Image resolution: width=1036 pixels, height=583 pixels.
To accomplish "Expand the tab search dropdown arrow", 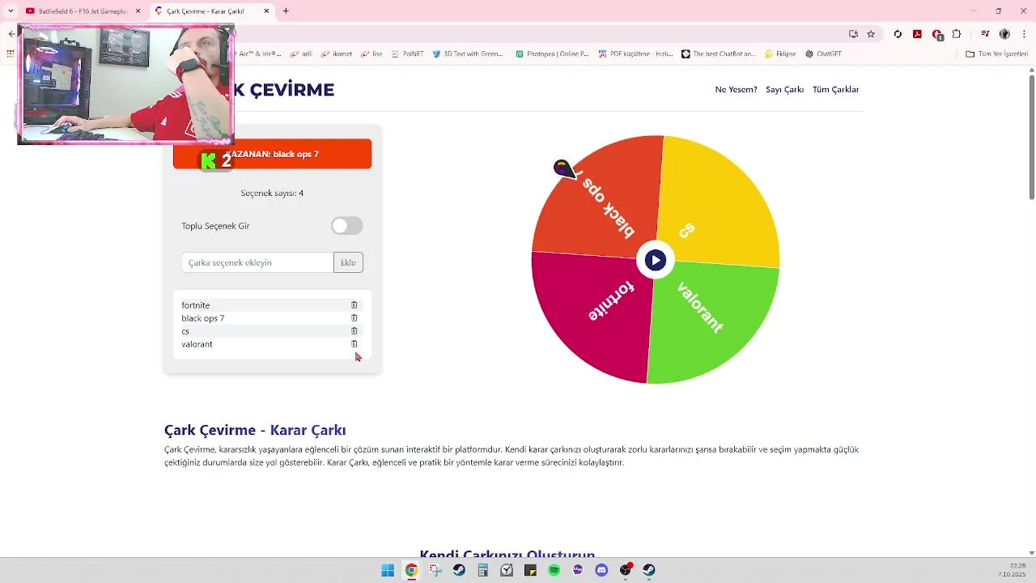I will pyautogui.click(x=11, y=11).
